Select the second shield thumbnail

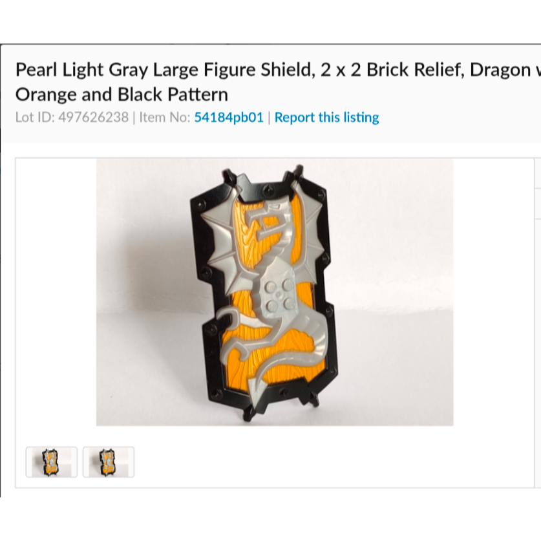click(x=109, y=462)
